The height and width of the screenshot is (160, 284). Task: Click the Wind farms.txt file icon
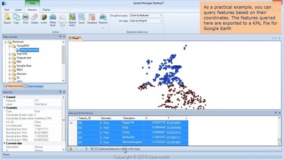click(x=18, y=50)
